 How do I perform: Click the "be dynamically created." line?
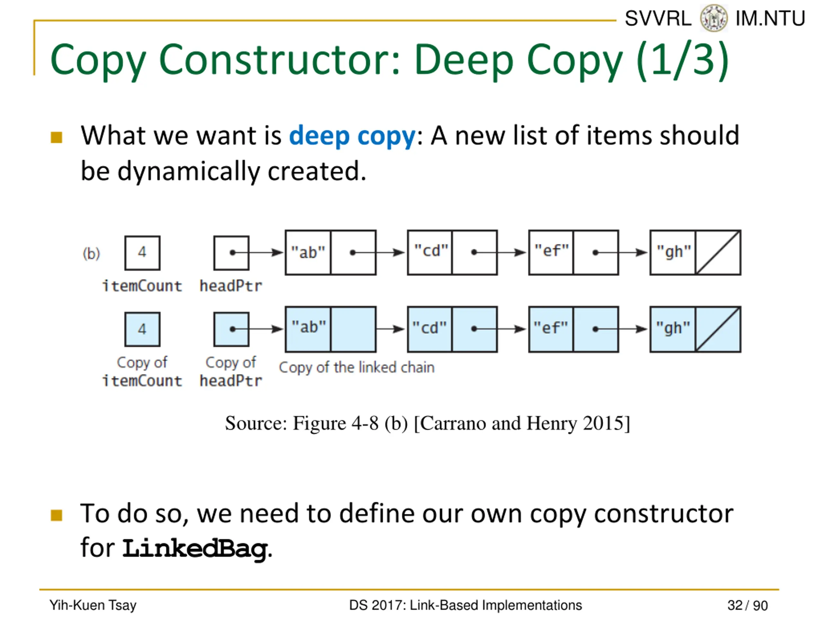pyautogui.click(x=223, y=171)
